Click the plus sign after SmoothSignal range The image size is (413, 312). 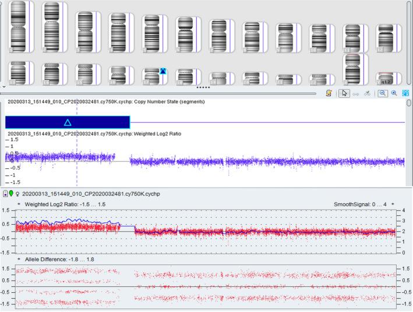point(393,204)
